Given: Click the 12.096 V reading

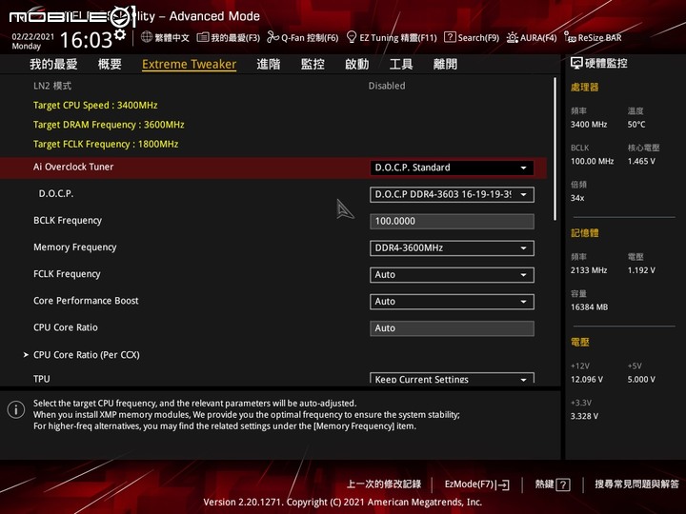Looking at the screenshot, I should (x=587, y=380).
